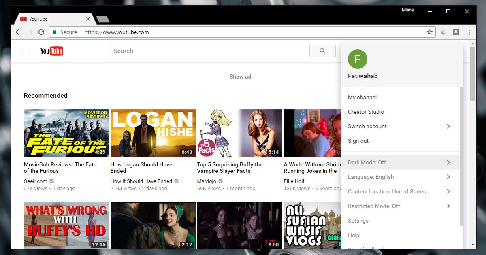Expand the Restricted Mode chevron
This screenshot has width=486, height=255.
click(x=448, y=206)
